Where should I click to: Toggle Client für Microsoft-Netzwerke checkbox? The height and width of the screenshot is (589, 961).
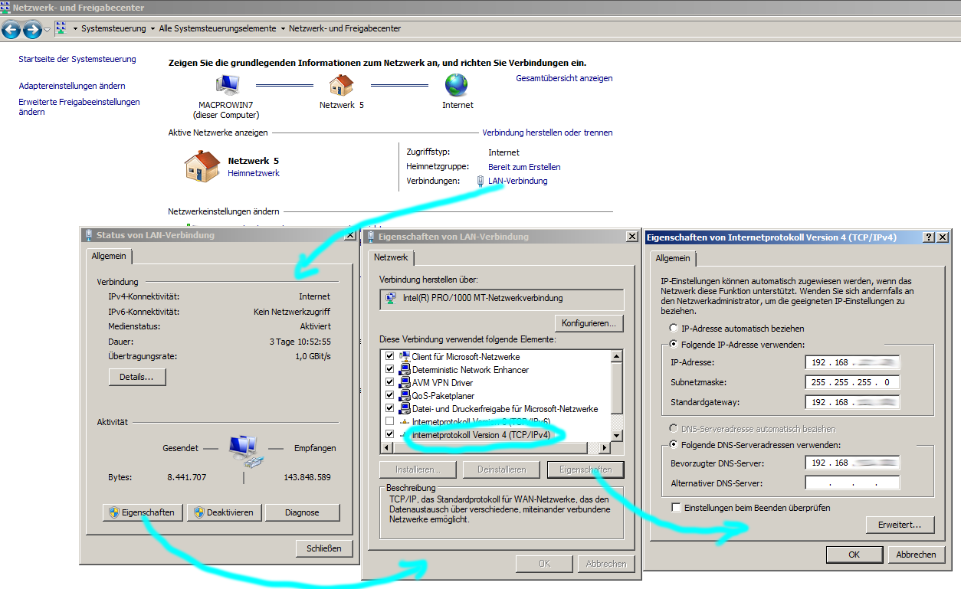390,356
